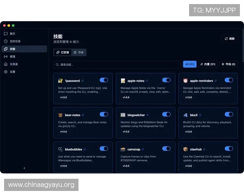This screenshot has height=195, width=244.
Task: Click the vertical scrollbar on the right
Action: (x=243, y=45)
